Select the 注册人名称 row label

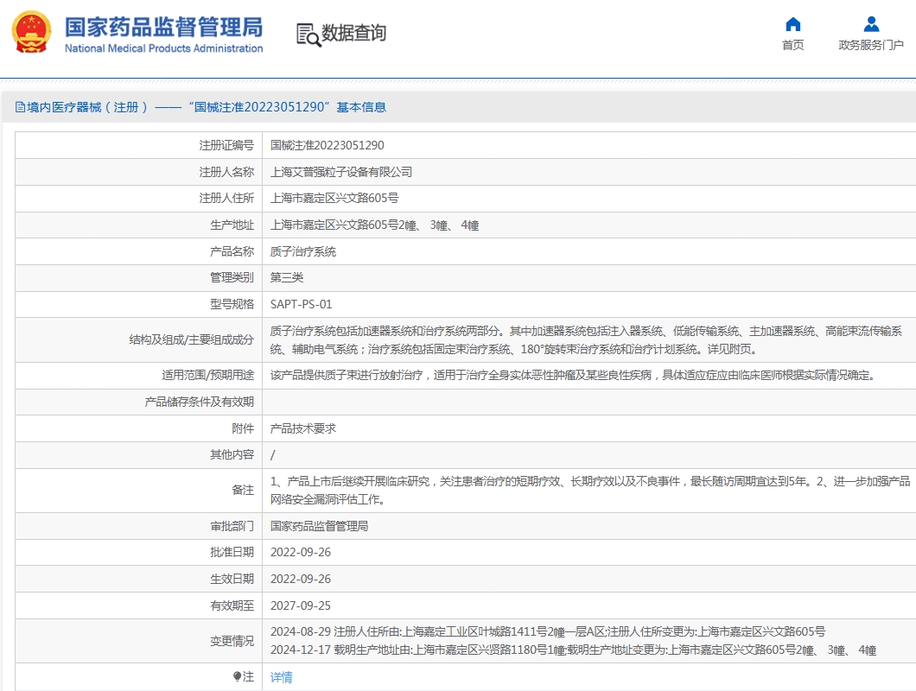[x=226, y=172]
